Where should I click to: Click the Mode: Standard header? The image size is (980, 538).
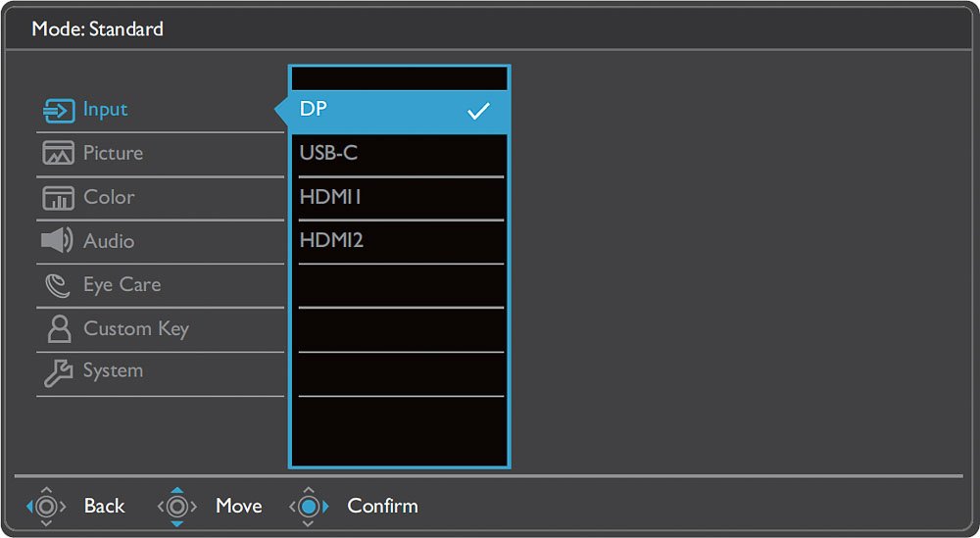[x=97, y=28]
